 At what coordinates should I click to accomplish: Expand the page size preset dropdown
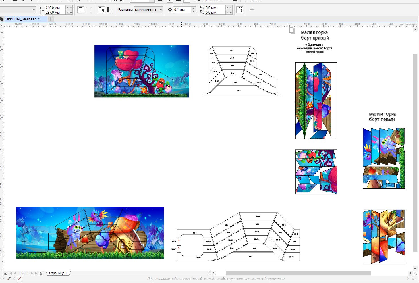click(x=34, y=10)
